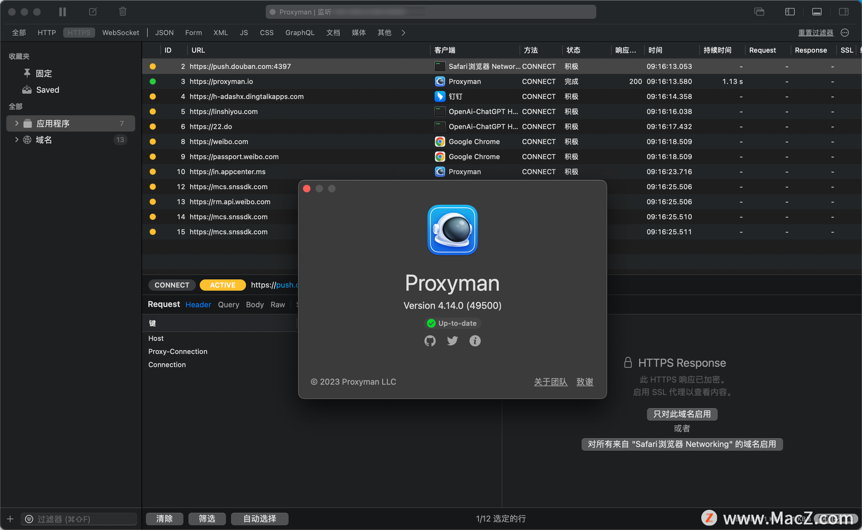Image resolution: width=862 pixels, height=530 pixels.
Task: Click the compose/new tab icon in toolbar
Action: click(x=93, y=12)
